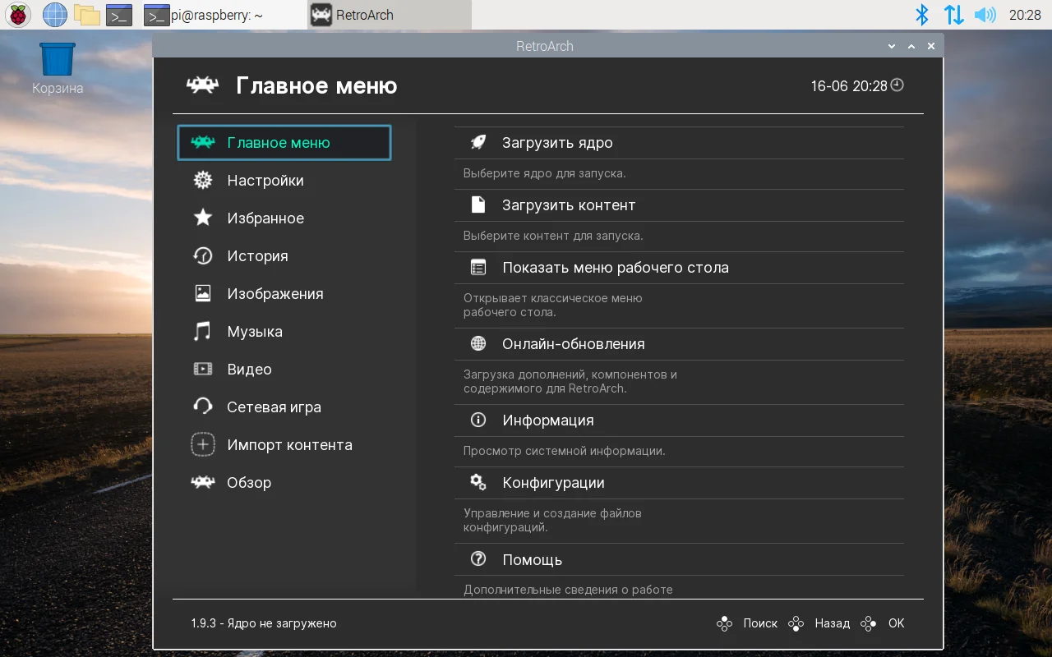Choose Показать меню рабочего стола
The height and width of the screenshot is (657, 1052).
(679, 268)
